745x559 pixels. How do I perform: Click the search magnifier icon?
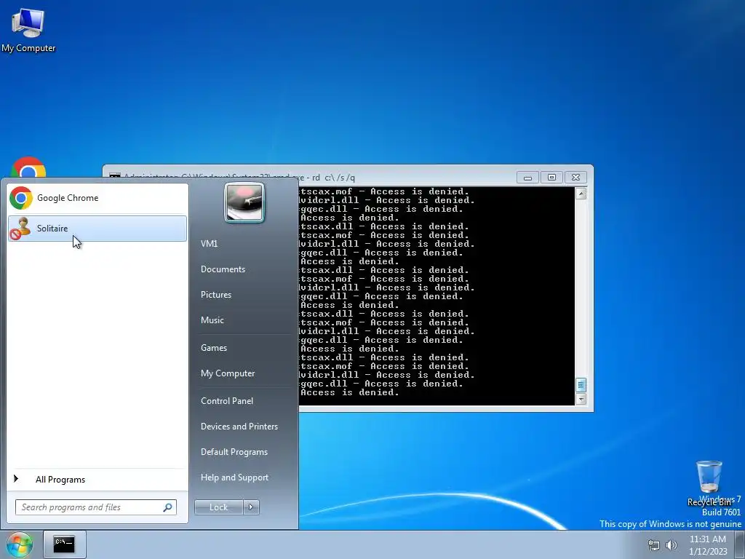click(167, 507)
